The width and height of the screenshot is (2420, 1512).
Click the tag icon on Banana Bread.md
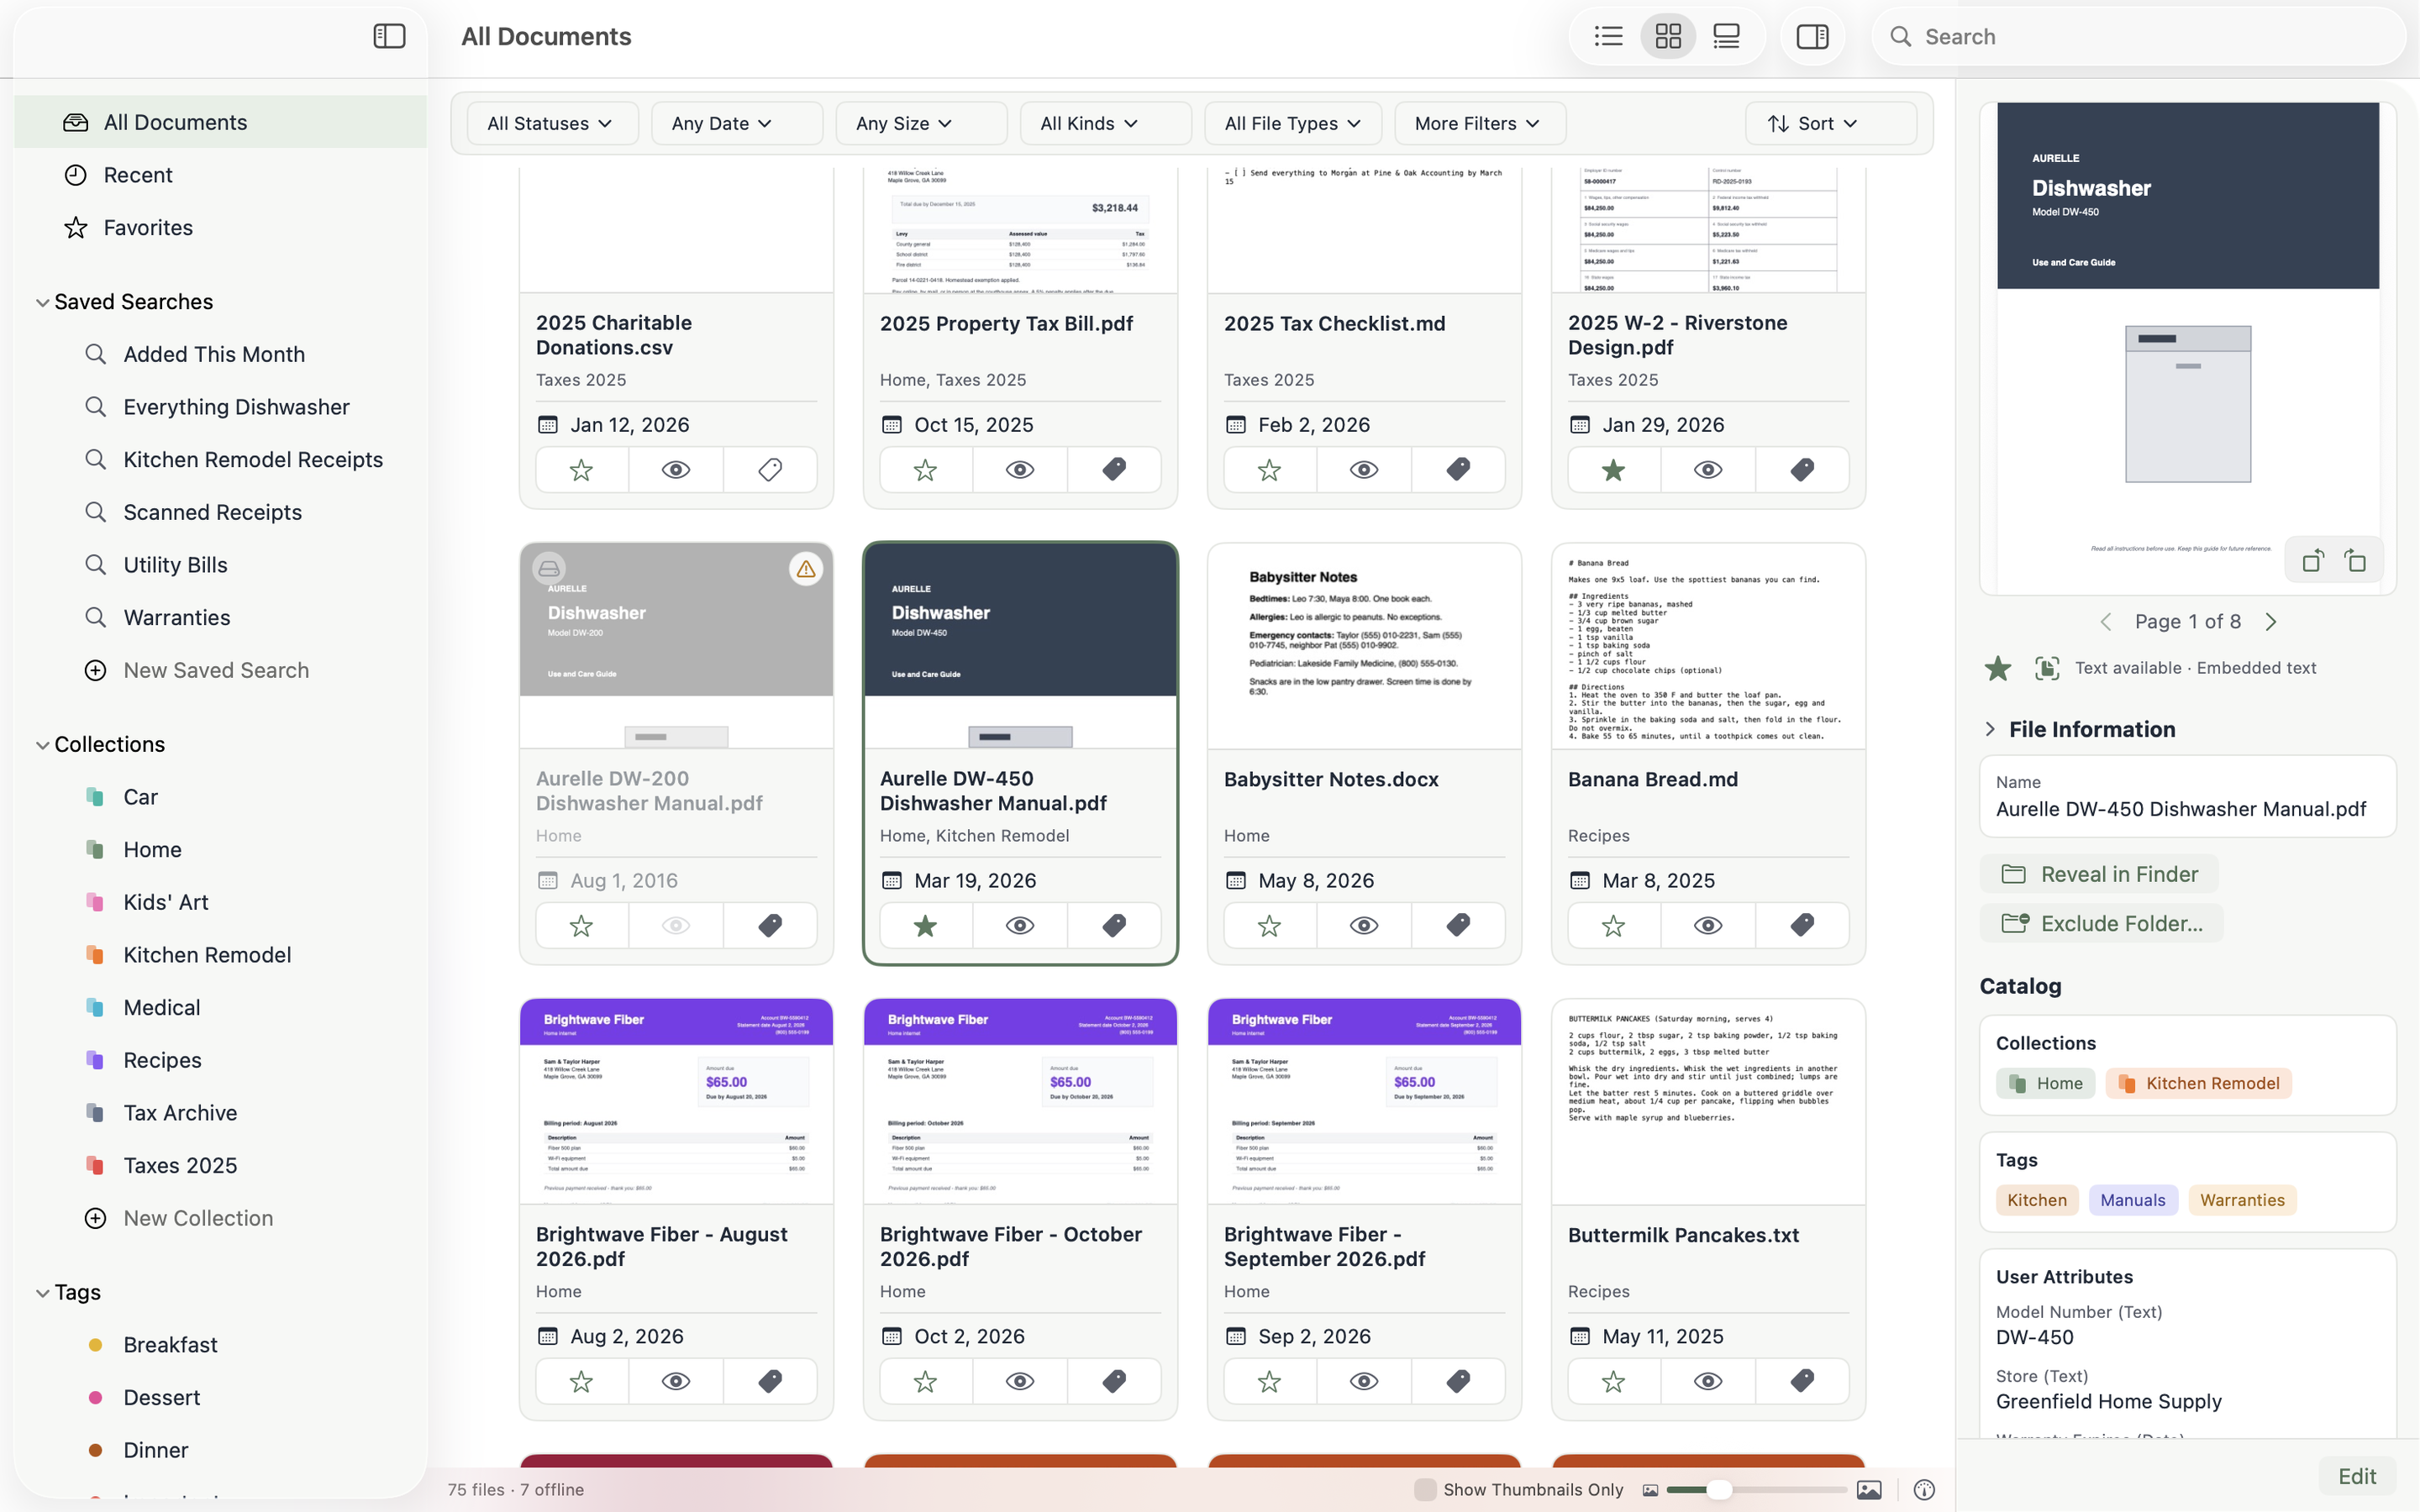point(1802,925)
